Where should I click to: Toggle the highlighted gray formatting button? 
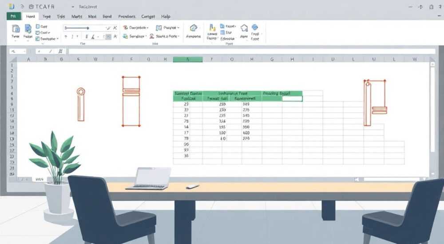tap(108, 36)
